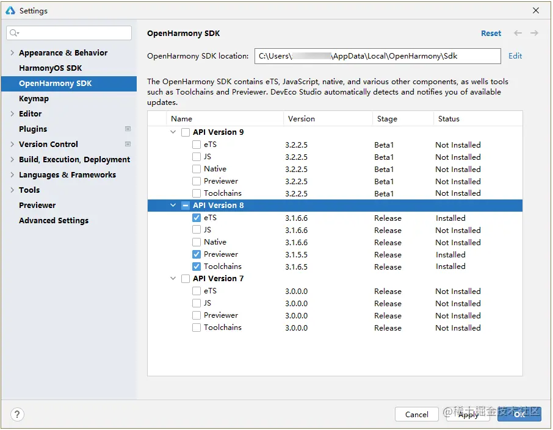The width and height of the screenshot is (553, 430).
Task: Check Previewer 3.0.0.0 checkbox
Action: pos(197,315)
